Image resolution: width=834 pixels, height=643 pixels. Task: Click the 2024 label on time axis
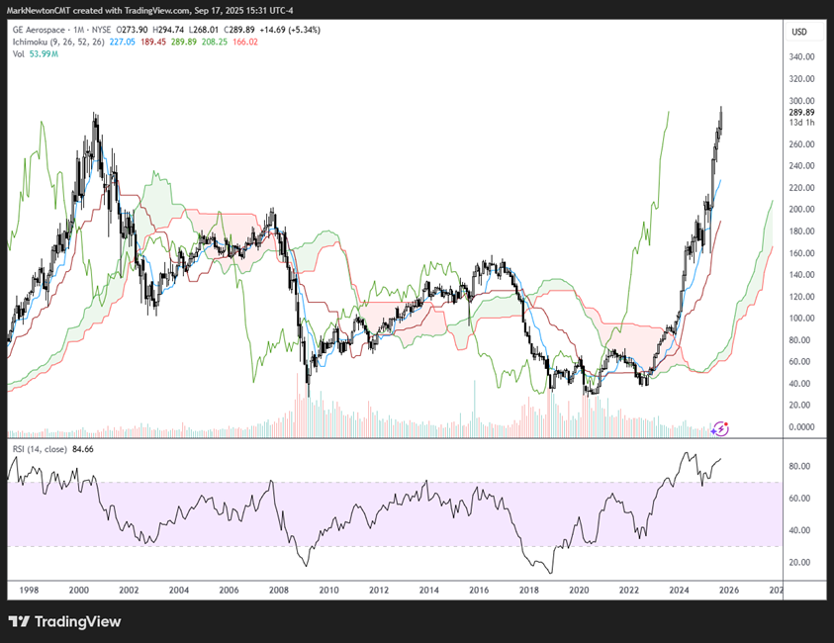click(x=679, y=591)
